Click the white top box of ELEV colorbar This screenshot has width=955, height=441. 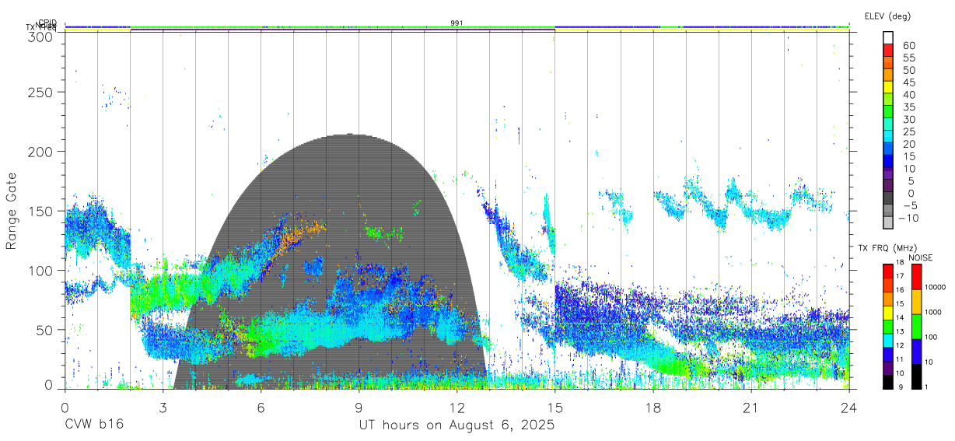(889, 37)
